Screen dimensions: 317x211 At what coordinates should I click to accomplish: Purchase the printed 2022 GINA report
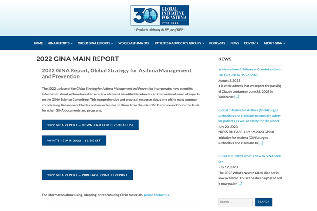click(87, 175)
